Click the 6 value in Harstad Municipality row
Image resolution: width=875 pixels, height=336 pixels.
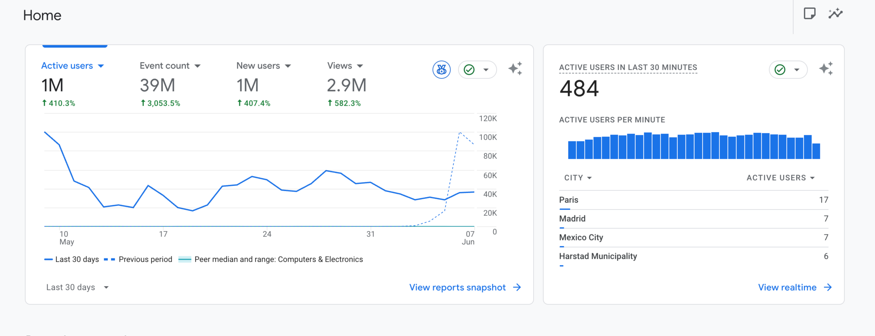[826, 256]
